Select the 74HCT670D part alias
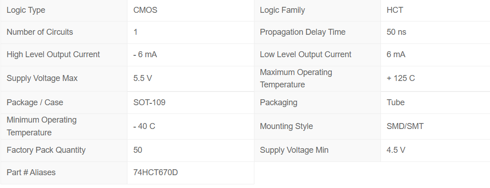This screenshot has width=490, height=188. pyautogui.click(x=156, y=172)
